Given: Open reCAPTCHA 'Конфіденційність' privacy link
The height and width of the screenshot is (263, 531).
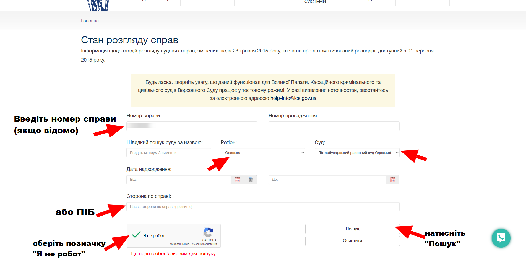Looking at the screenshot, I should click(179, 244).
